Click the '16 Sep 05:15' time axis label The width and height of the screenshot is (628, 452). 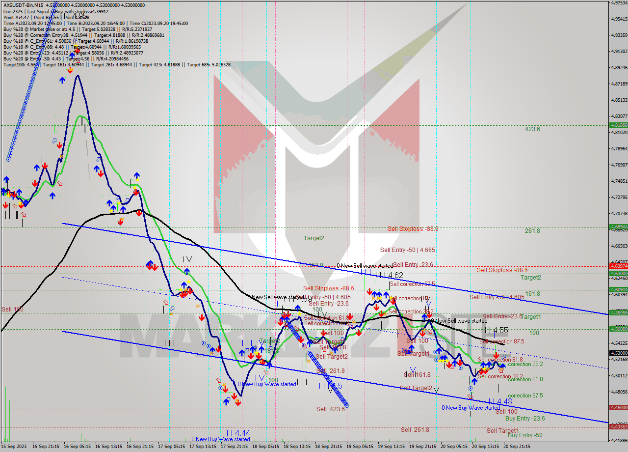pyautogui.click(x=78, y=447)
